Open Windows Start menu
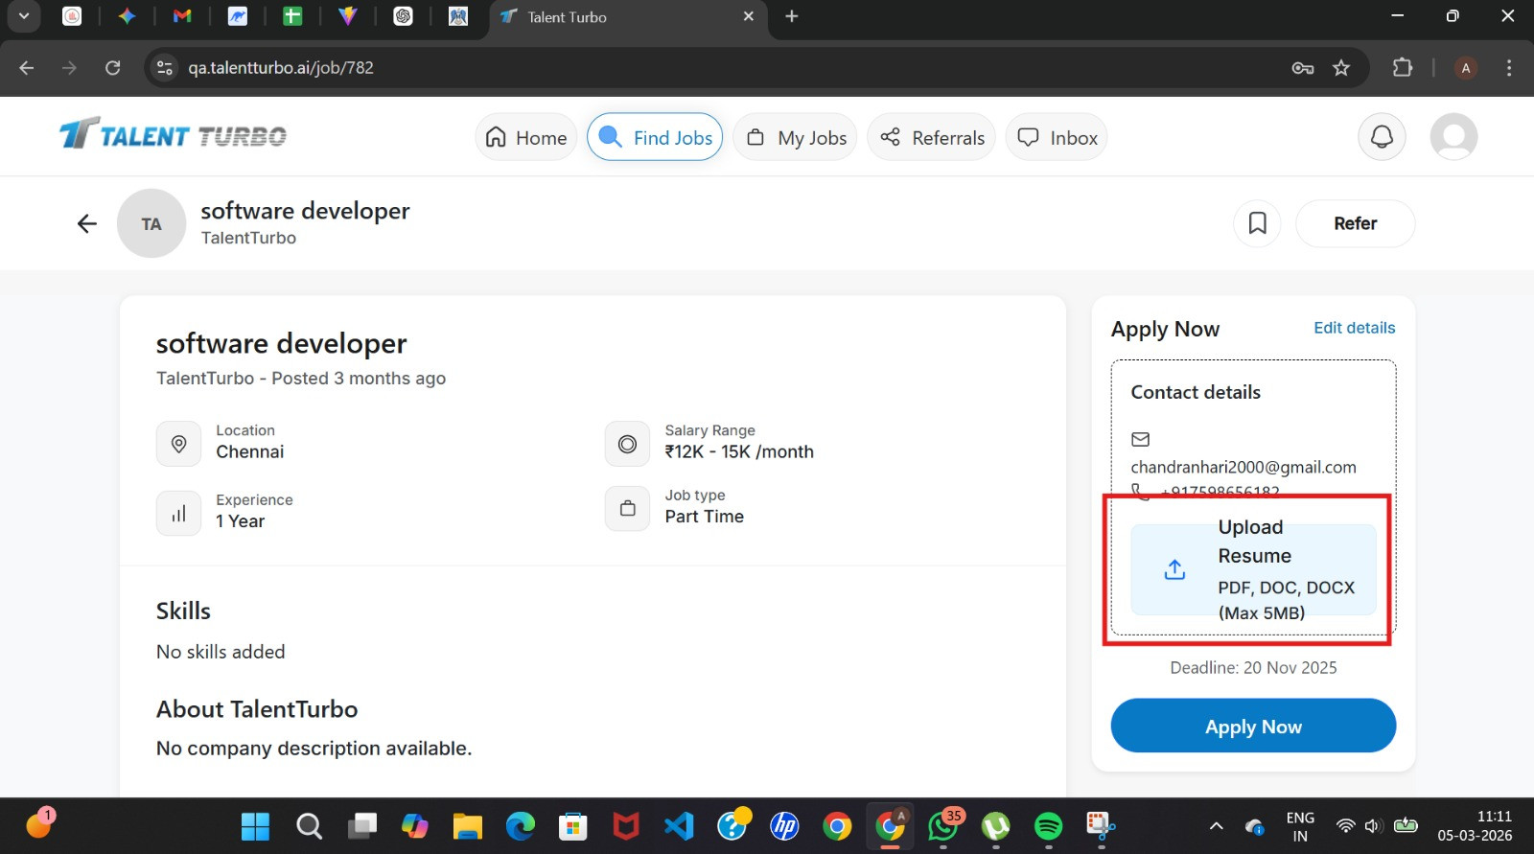 point(256,826)
